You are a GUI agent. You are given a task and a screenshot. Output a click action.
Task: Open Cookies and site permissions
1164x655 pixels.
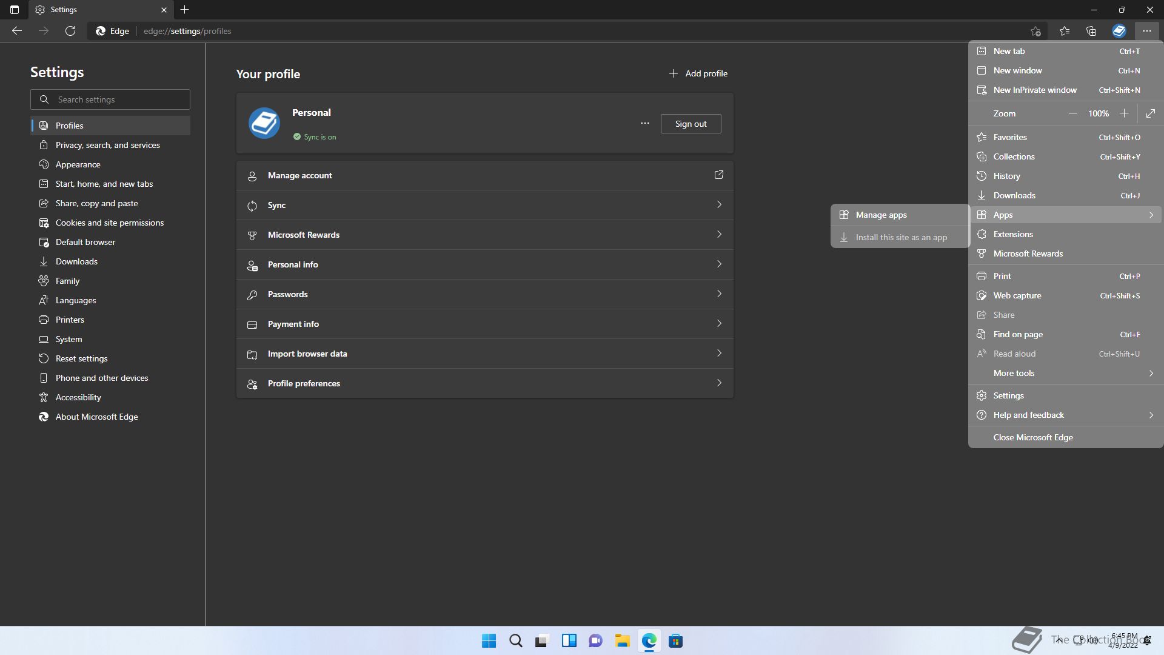point(110,223)
